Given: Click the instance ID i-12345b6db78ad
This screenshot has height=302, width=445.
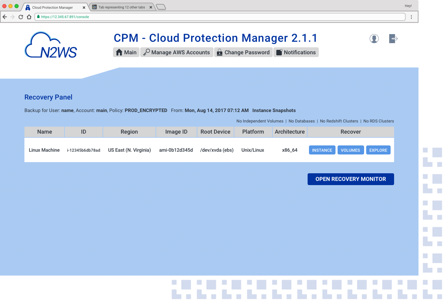Looking at the screenshot, I should pyautogui.click(x=84, y=150).
